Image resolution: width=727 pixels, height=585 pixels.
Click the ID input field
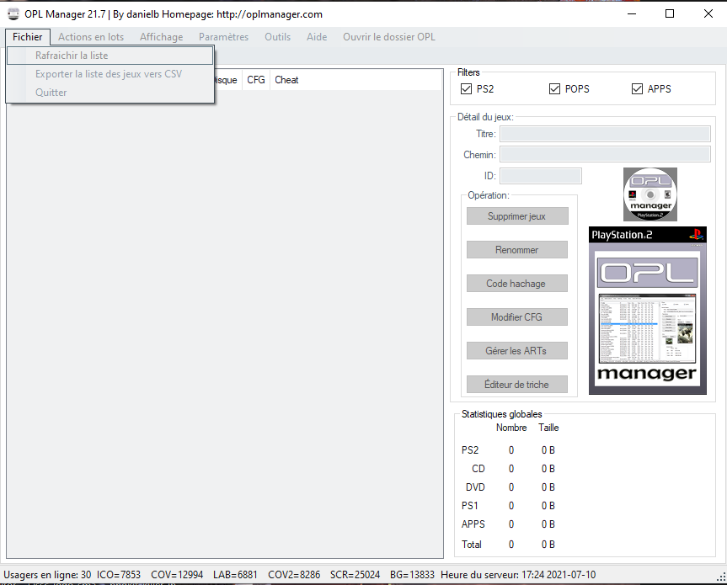click(541, 176)
